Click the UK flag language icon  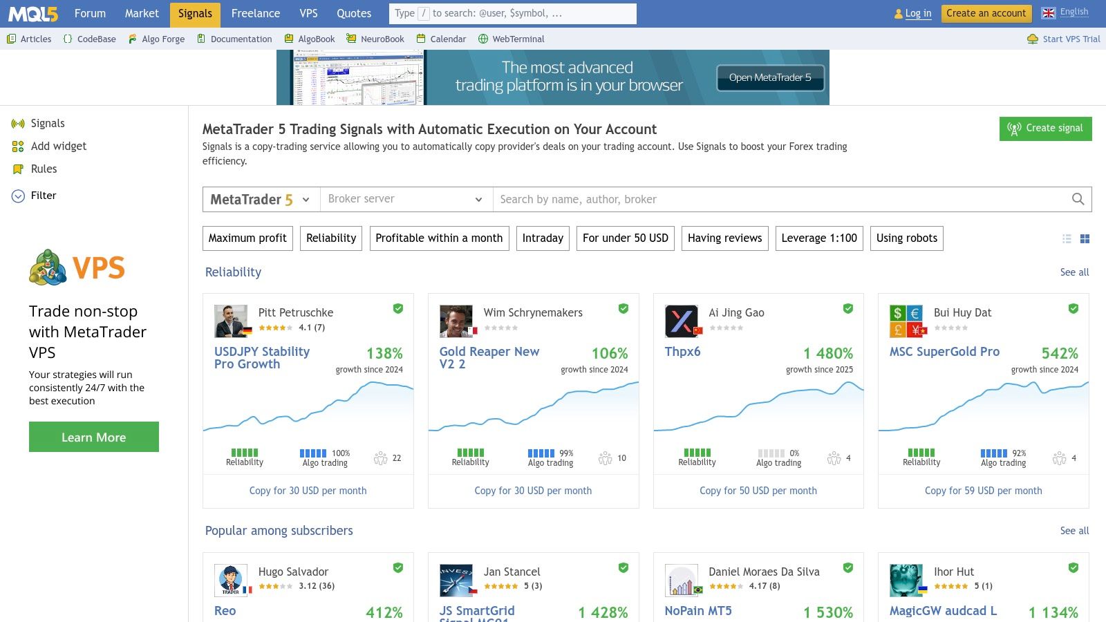pos(1049,13)
